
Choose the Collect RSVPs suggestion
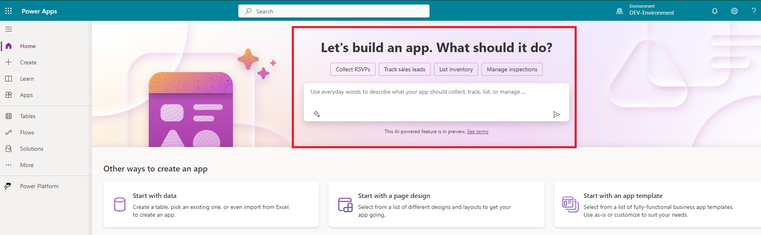click(x=353, y=69)
